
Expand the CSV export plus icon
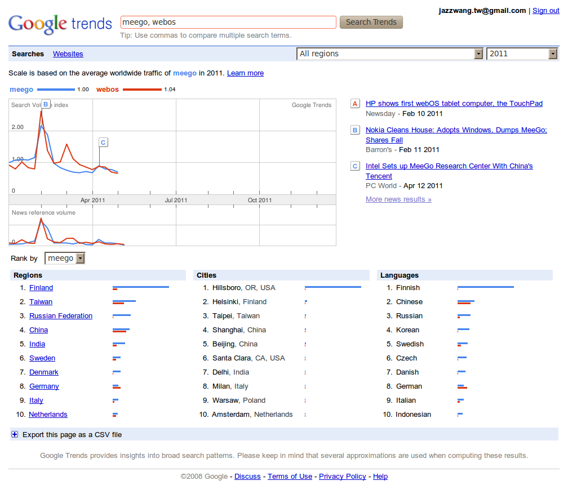click(15, 434)
